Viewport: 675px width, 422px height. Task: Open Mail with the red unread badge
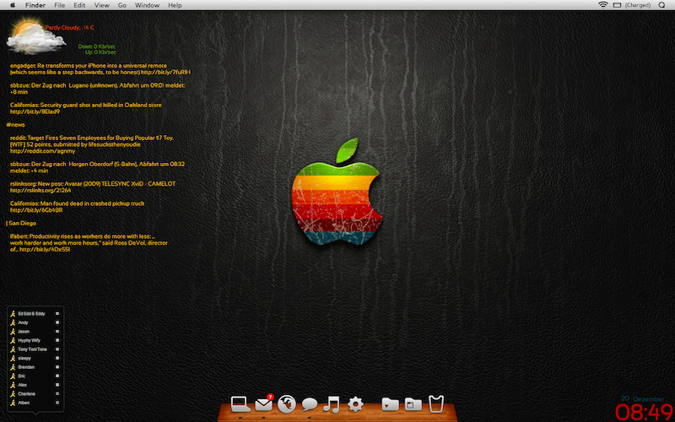pos(264,403)
